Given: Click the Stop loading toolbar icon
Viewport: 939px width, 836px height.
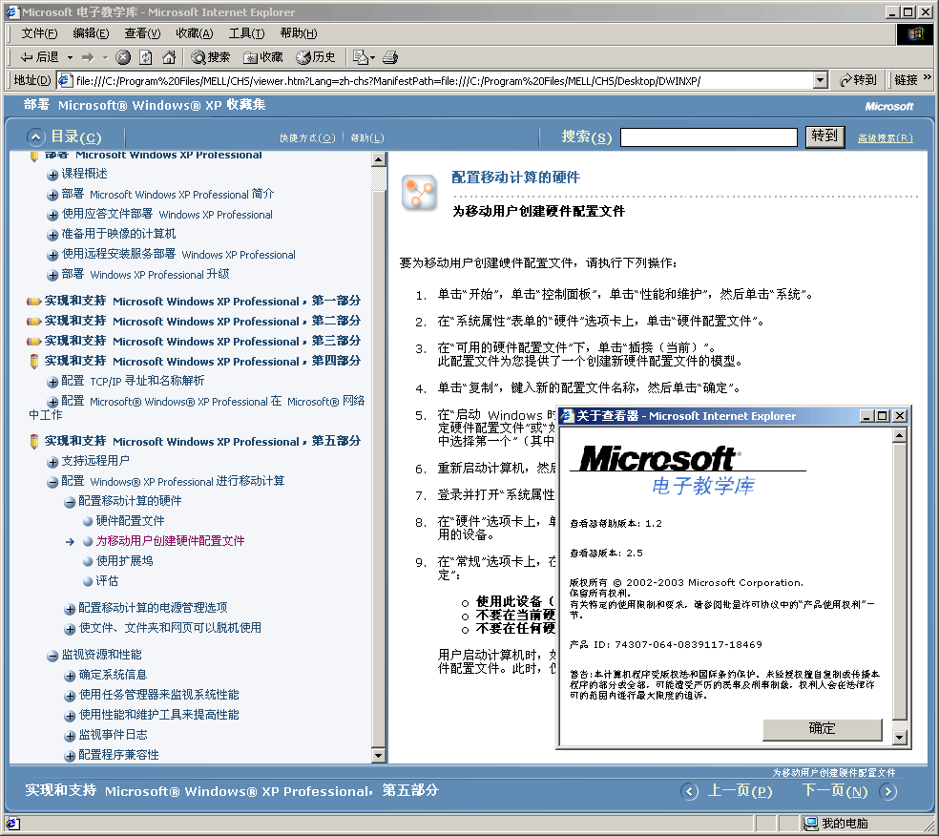Looking at the screenshot, I should [123, 57].
